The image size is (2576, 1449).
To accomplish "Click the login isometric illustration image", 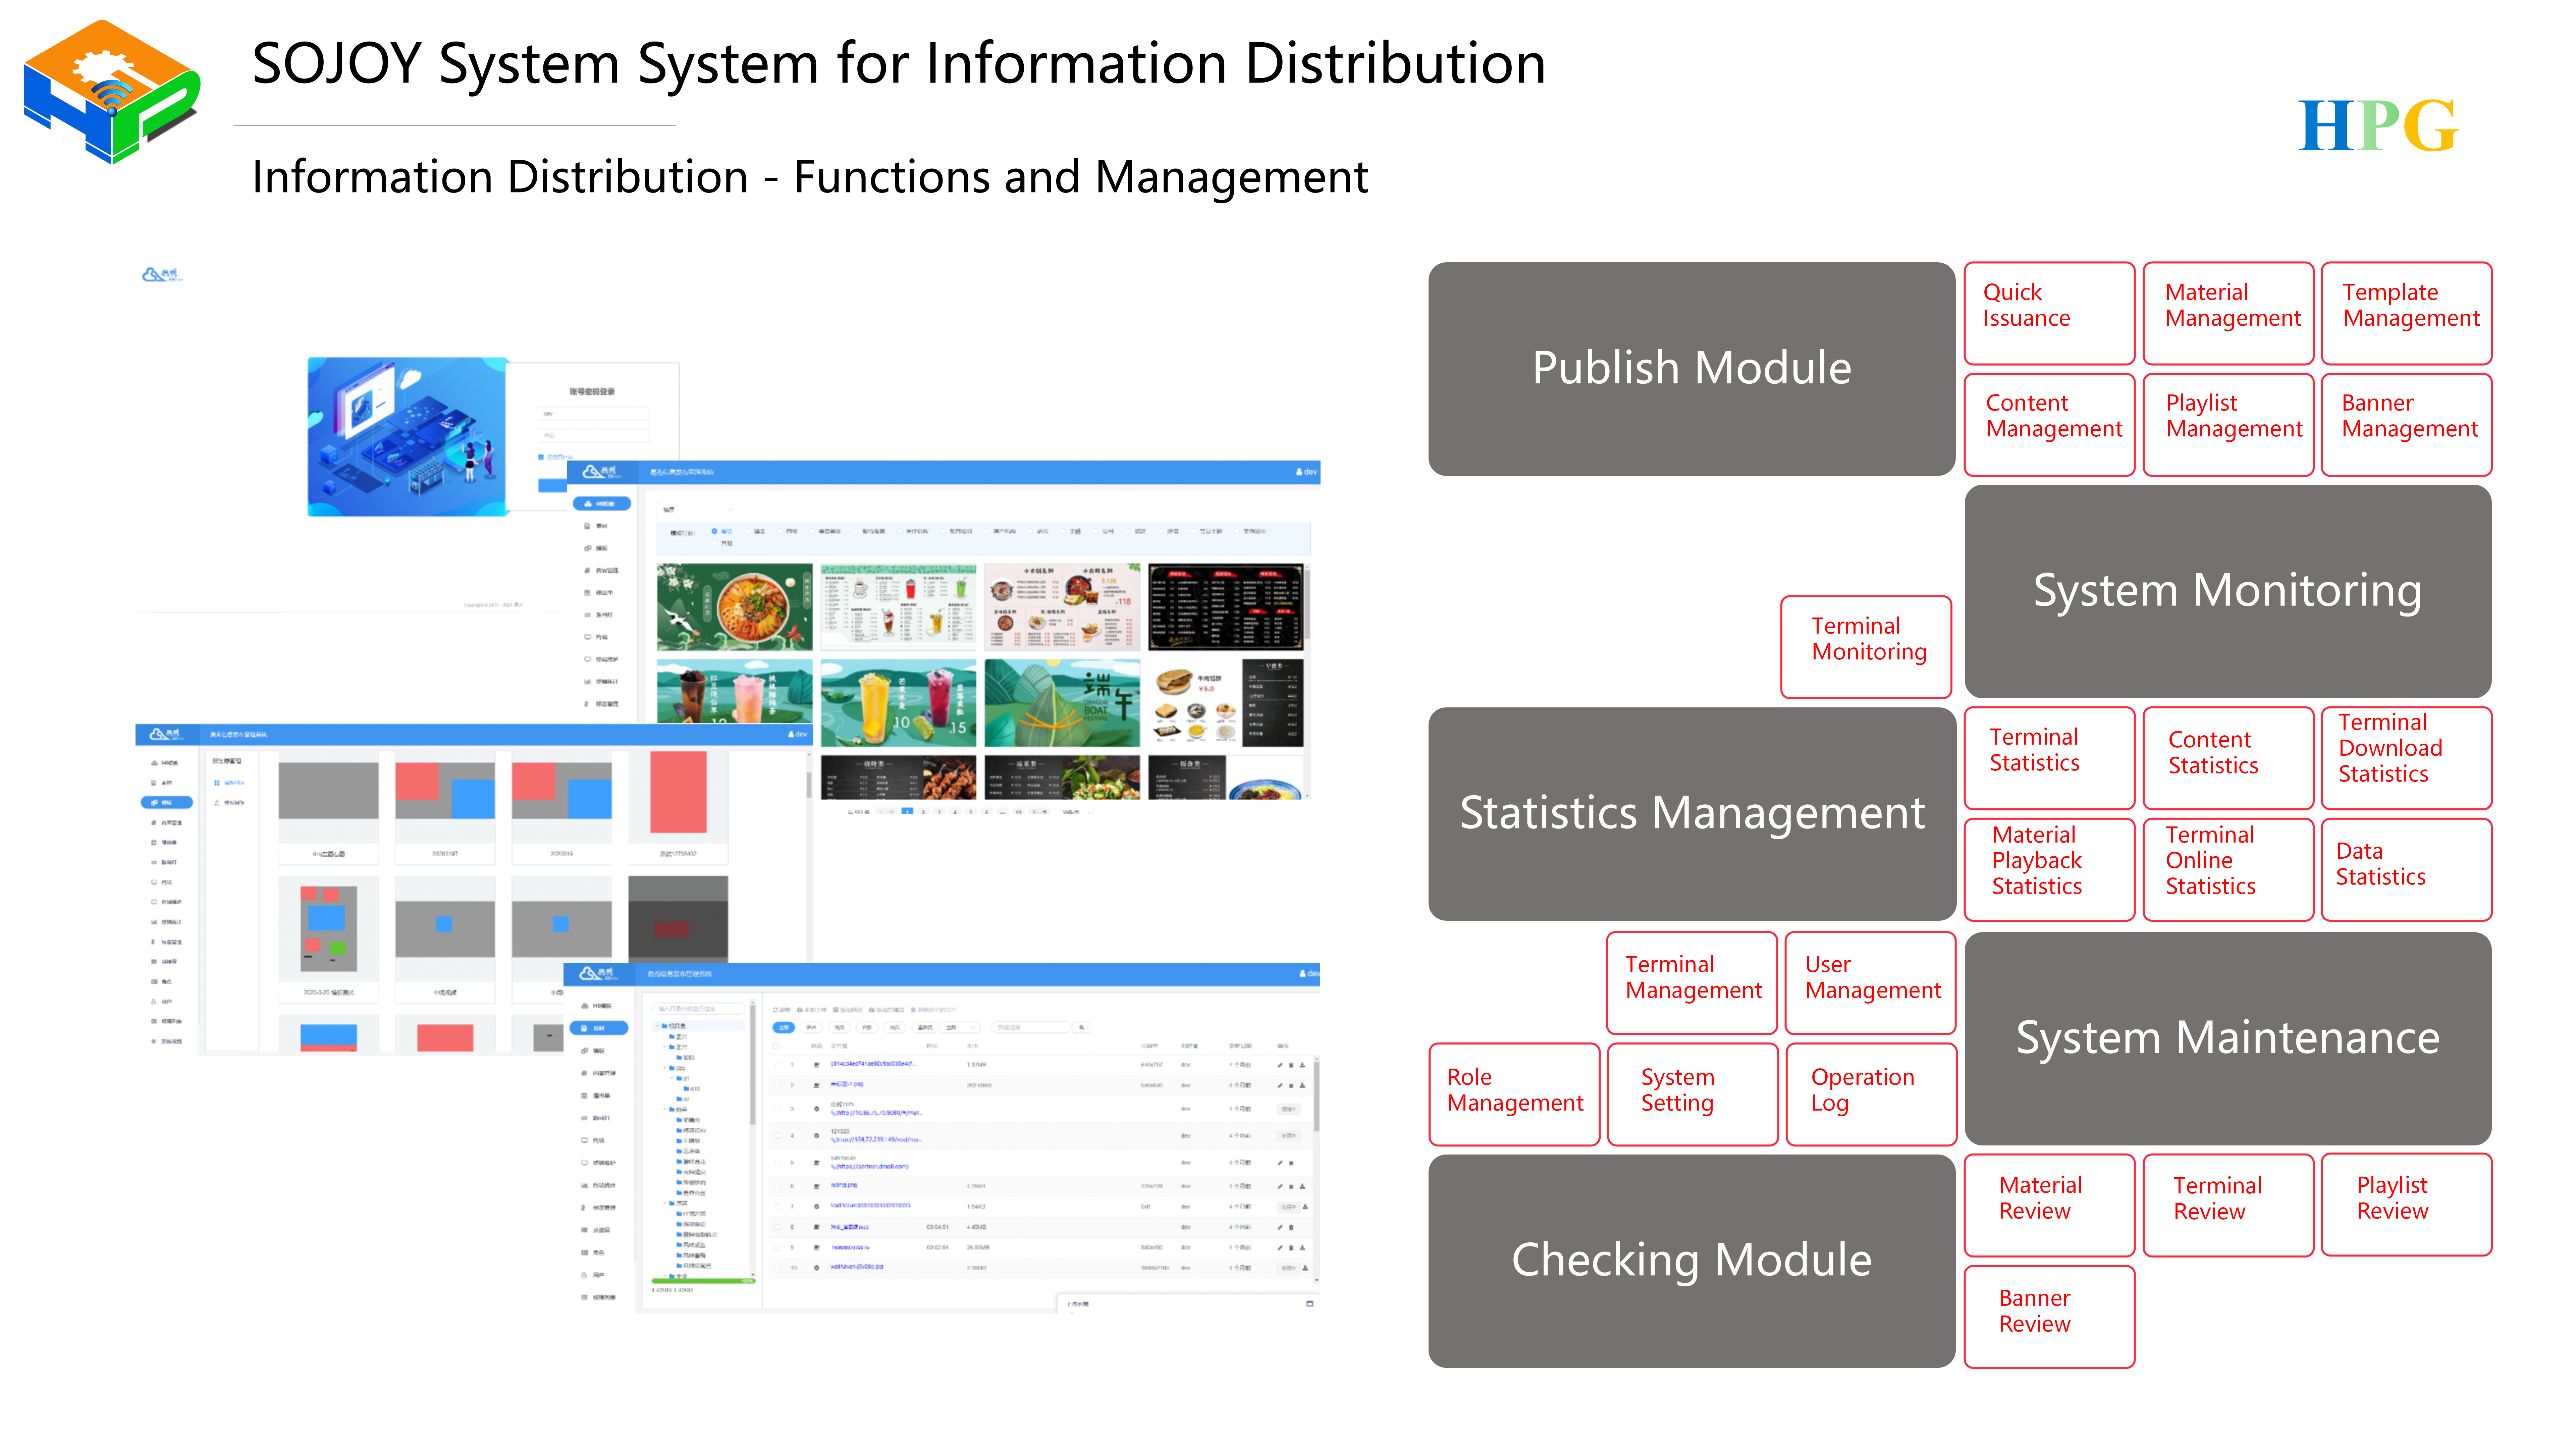I will (408, 437).
